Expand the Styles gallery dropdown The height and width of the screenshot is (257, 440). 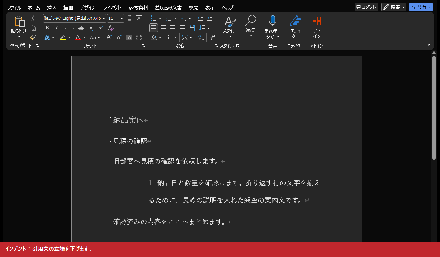pyautogui.click(x=230, y=36)
